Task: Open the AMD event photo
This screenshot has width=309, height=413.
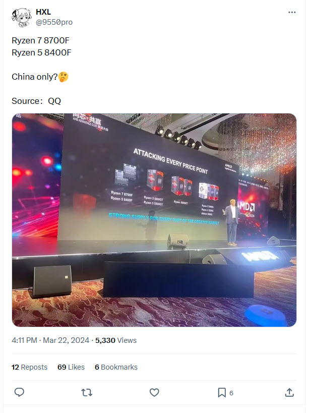Action: (154, 220)
